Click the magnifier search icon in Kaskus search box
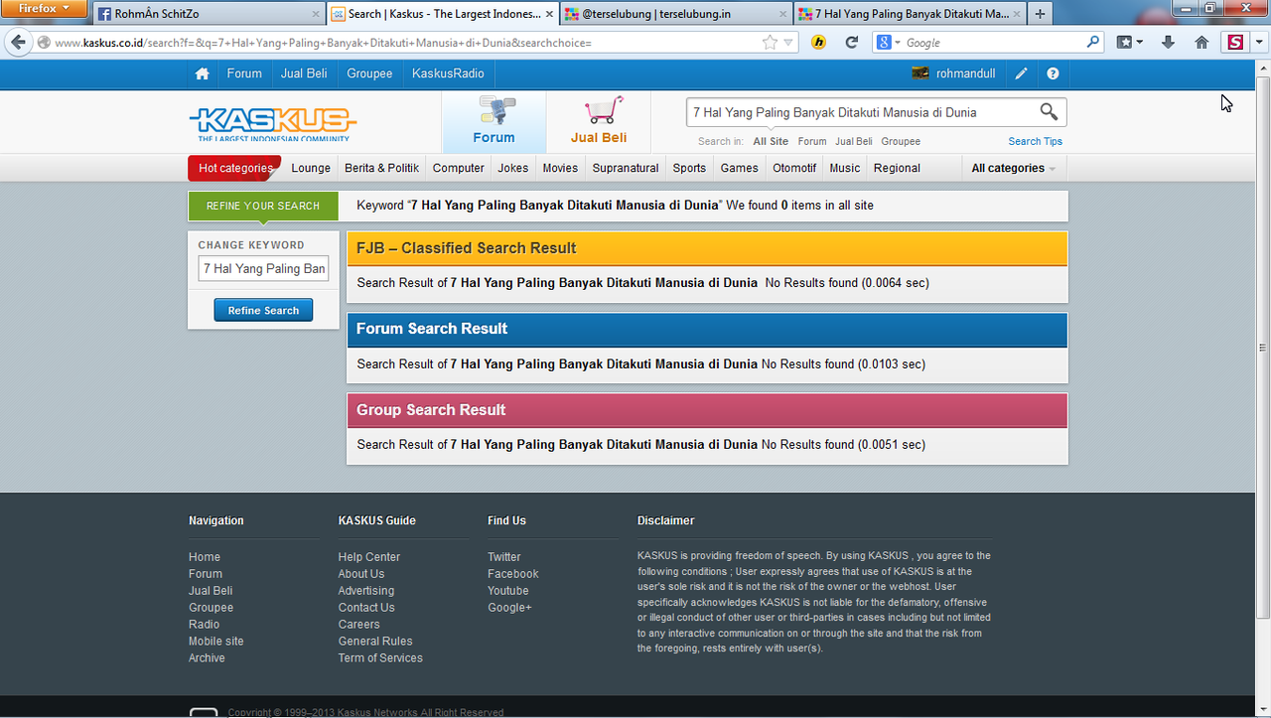1271x718 pixels. click(1049, 111)
